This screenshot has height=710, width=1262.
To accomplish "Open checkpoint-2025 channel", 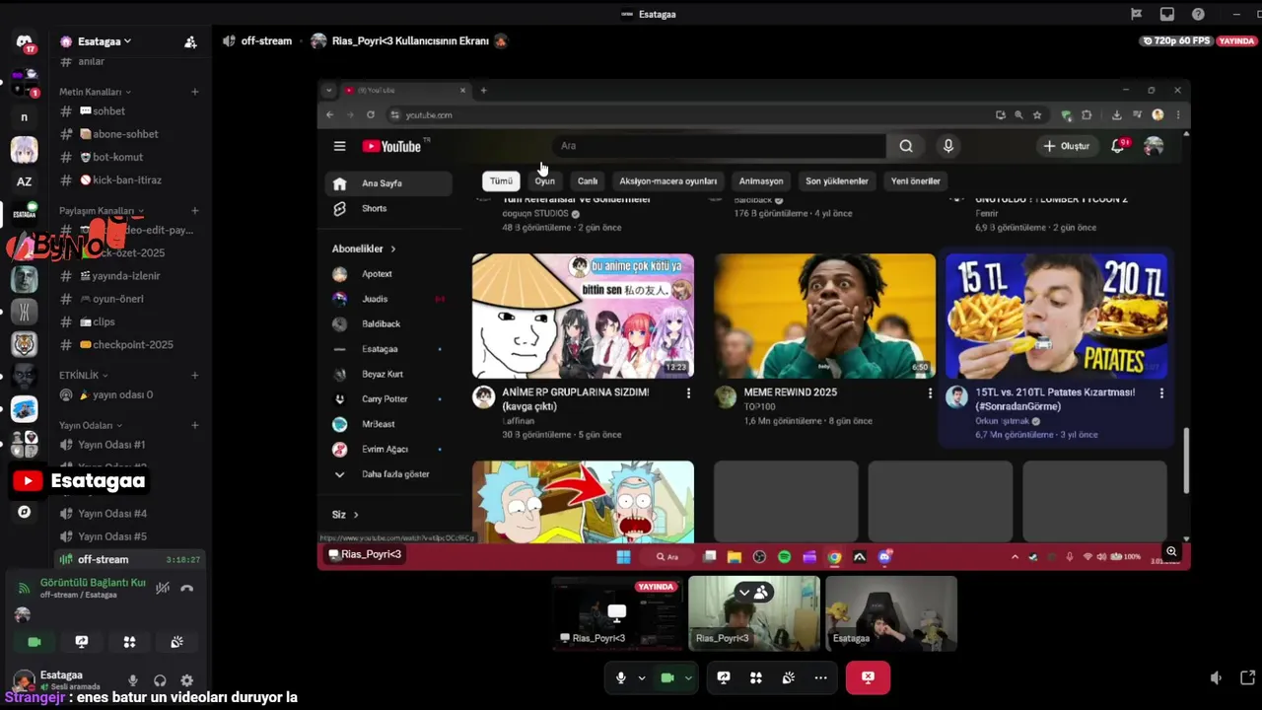I will pos(130,344).
